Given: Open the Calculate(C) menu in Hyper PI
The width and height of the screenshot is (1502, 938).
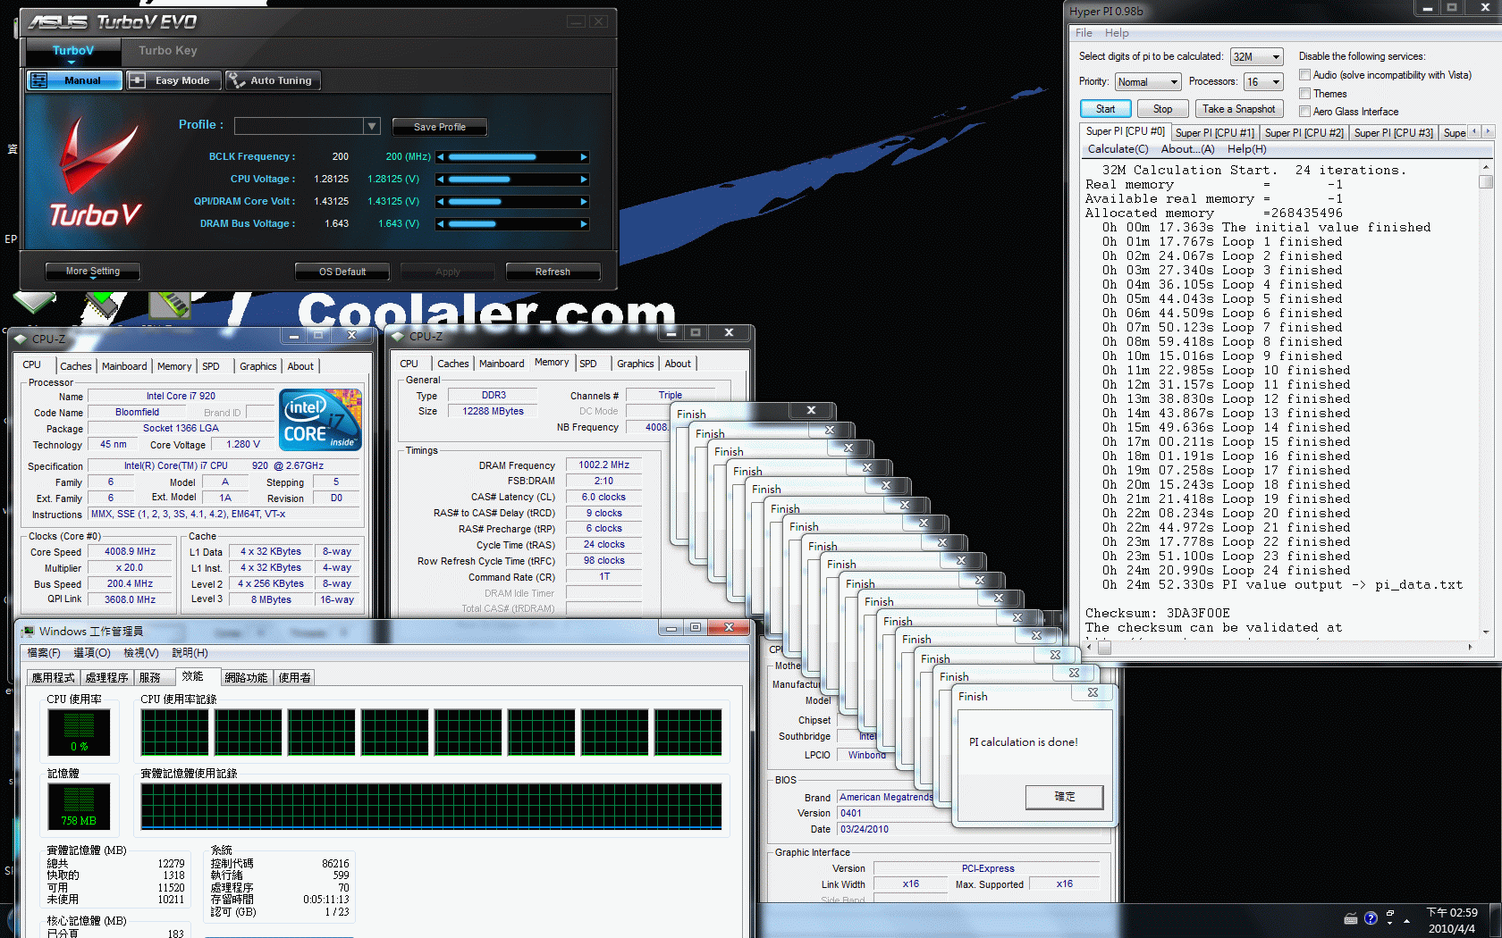Looking at the screenshot, I should pos(1118,149).
